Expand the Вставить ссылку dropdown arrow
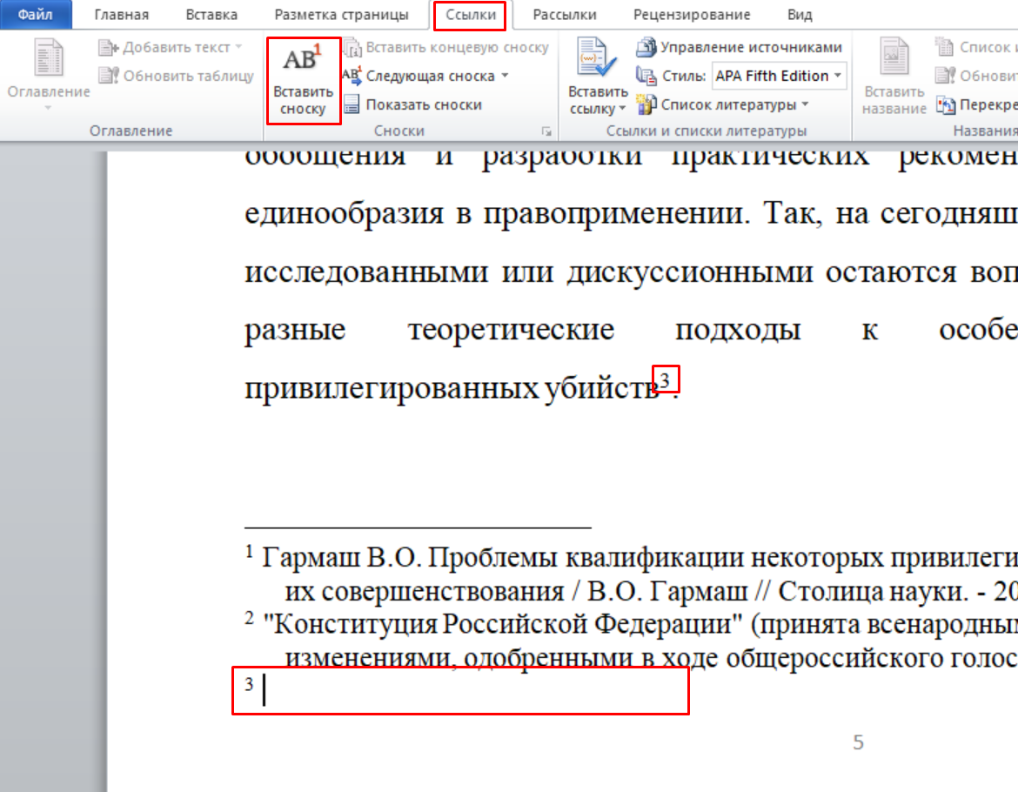This screenshot has height=792, width=1018. click(622, 109)
